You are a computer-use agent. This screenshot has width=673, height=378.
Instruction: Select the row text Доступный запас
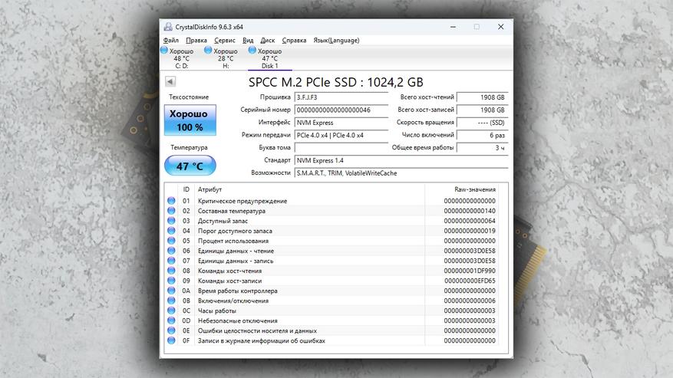click(223, 221)
